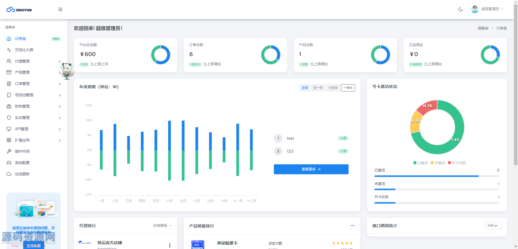518x249 pixels.
Task: Click the 在线更新 cloud icon
Action: click(x=9, y=174)
